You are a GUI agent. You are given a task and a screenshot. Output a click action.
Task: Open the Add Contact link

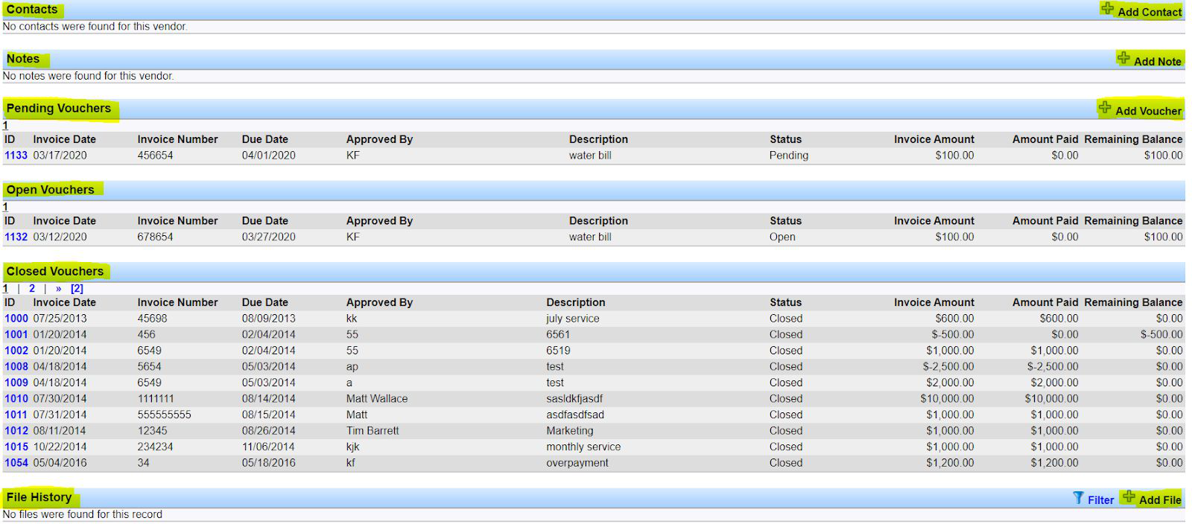(x=1150, y=12)
